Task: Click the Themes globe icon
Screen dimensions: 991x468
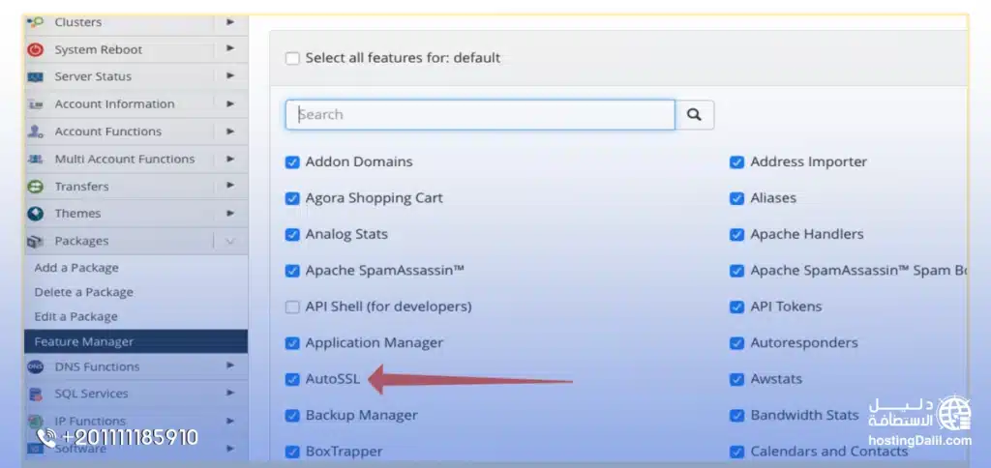Action: click(36, 214)
